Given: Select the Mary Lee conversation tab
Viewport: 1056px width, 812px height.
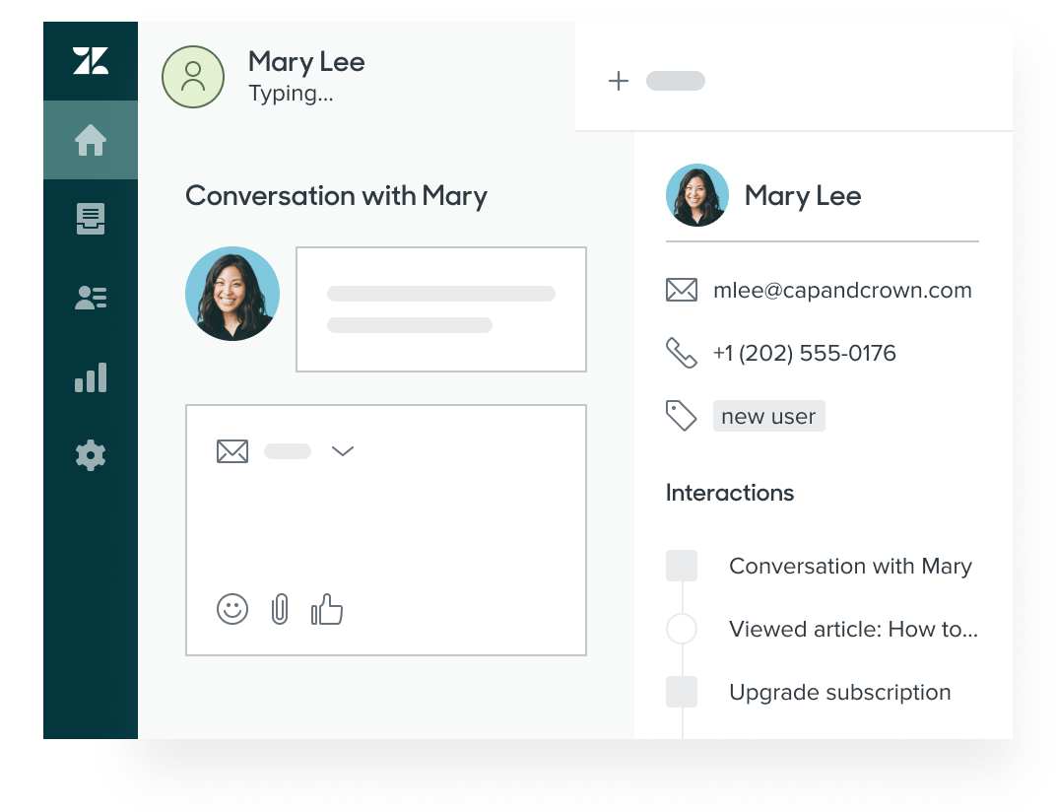Looking at the screenshot, I should tap(305, 77).
